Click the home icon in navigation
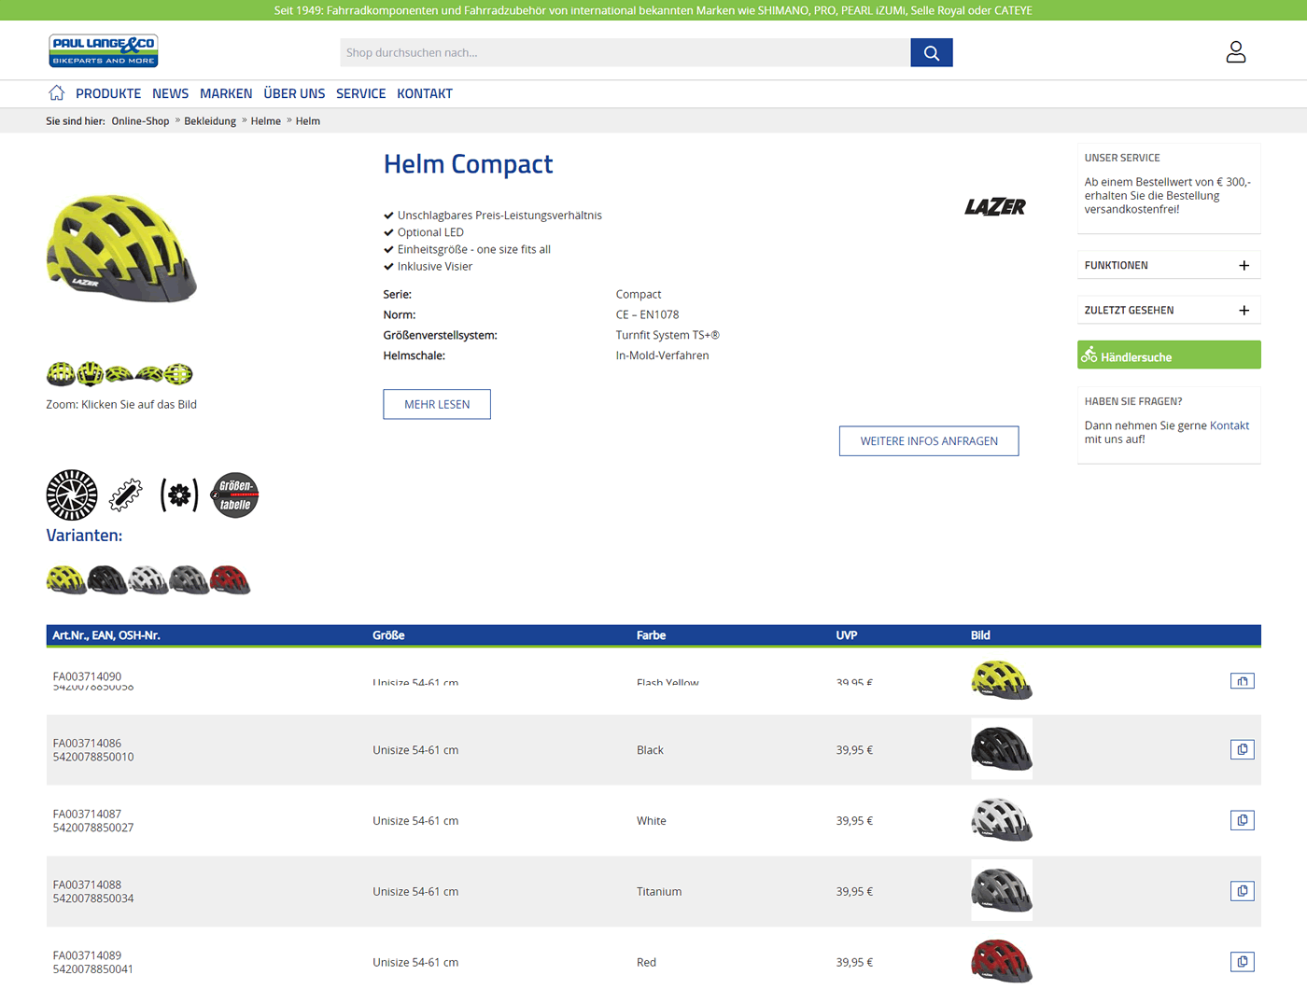The width and height of the screenshot is (1307, 989). coord(57,92)
